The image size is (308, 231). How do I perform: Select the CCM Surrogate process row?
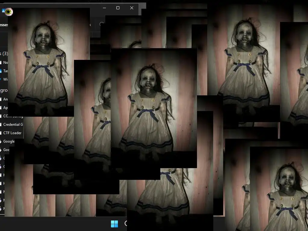click(12, 116)
